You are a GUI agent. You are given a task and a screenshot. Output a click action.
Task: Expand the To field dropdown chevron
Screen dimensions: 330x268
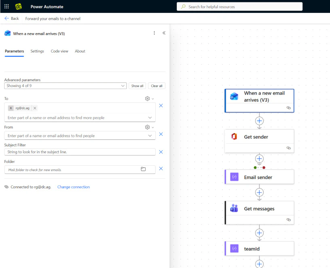tap(150, 118)
